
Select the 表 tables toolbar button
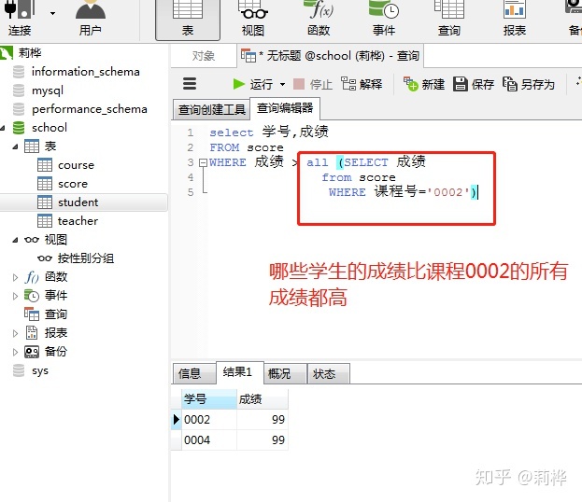[188, 19]
